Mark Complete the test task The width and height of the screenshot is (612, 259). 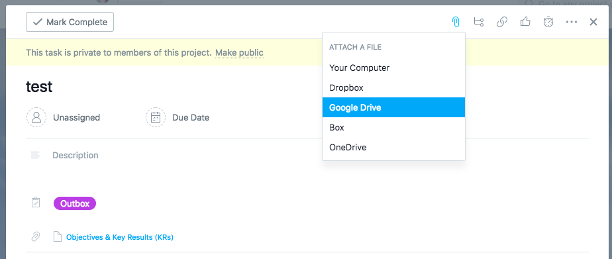coord(70,22)
